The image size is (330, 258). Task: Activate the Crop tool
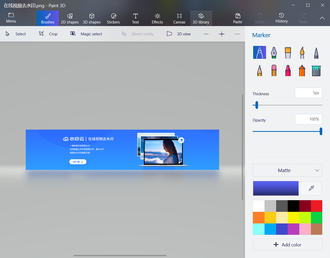[48, 34]
